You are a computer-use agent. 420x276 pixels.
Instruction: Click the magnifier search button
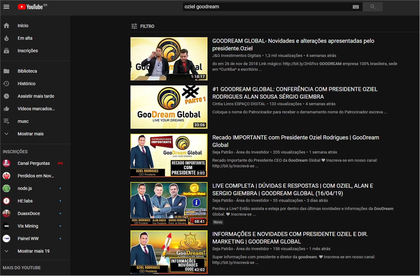pyautogui.click(x=372, y=7)
